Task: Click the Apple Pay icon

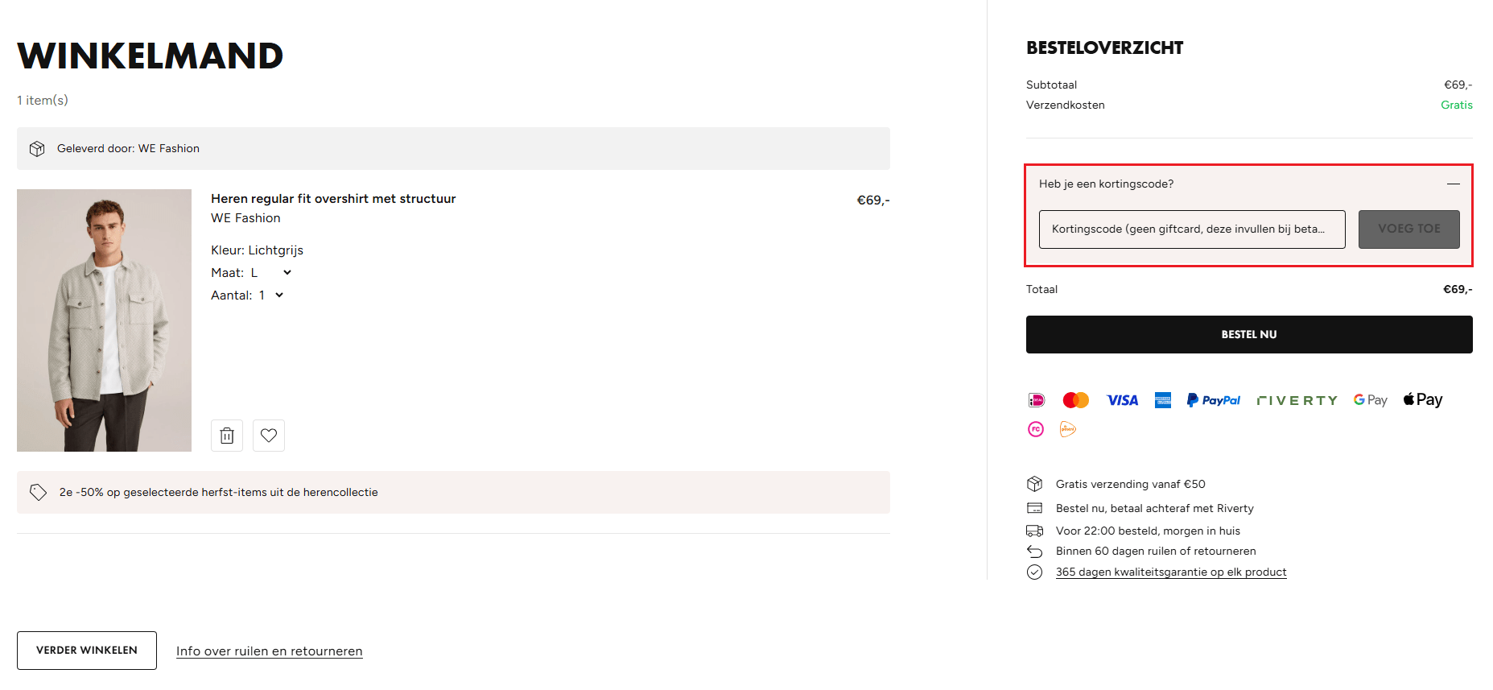Action: click(x=1422, y=399)
